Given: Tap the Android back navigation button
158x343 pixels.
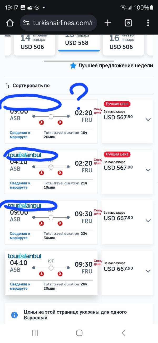Looking at the screenshot, I should tap(124, 333).
